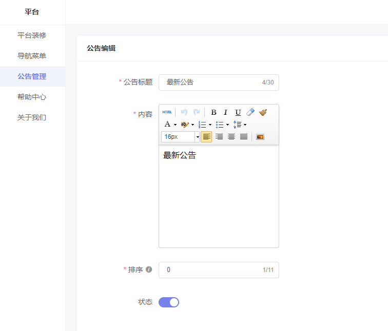The width and height of the screenshot is (388, 331).
Task: Insert a numbered list
Action: coord(202,125)
